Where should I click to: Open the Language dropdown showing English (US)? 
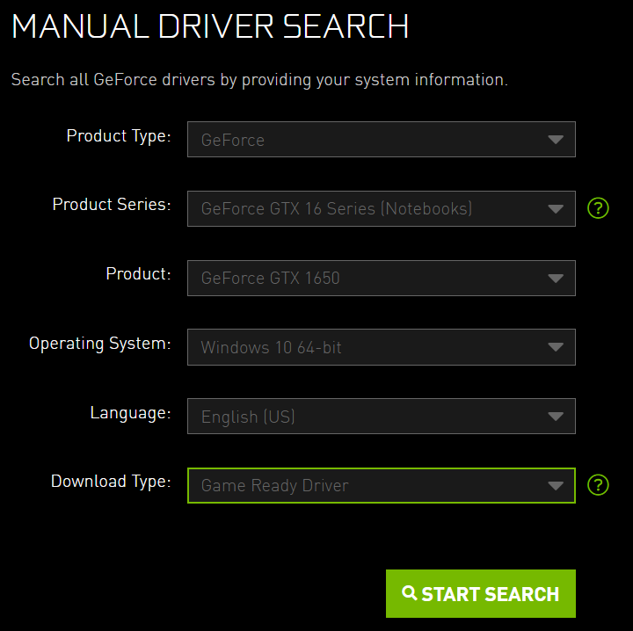(x=381, y=416)
